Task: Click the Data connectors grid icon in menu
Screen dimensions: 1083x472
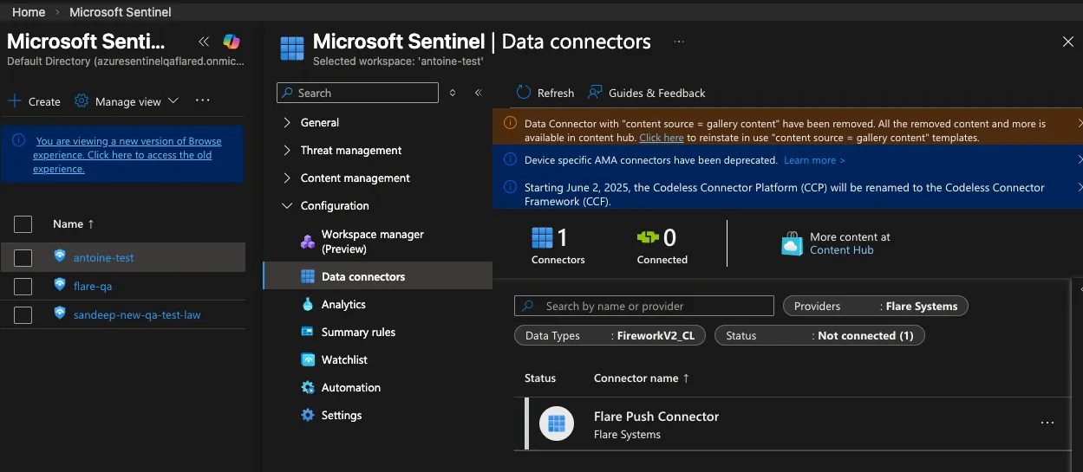Action: pos(308,277)
